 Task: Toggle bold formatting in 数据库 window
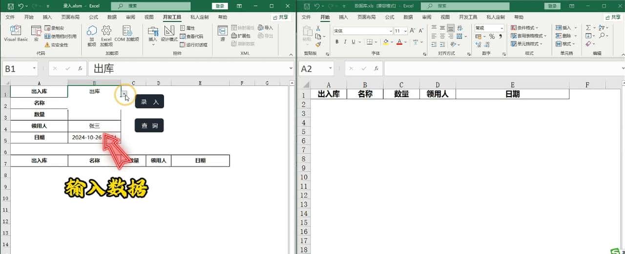coord(336,42)
